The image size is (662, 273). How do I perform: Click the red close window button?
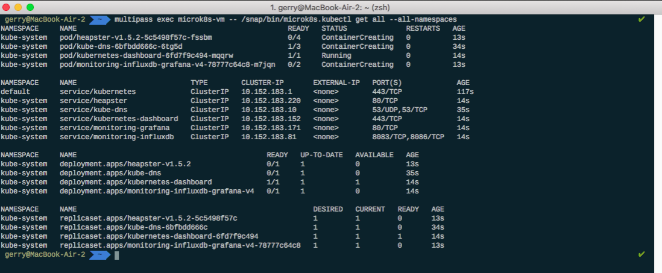(x=7, y=7)
